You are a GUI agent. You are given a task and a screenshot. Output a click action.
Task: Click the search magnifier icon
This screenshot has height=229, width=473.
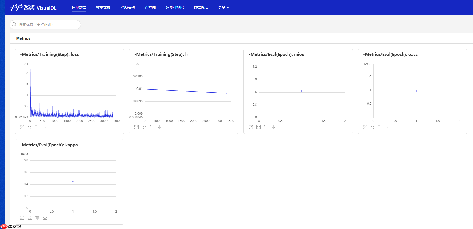pos(14,24)
